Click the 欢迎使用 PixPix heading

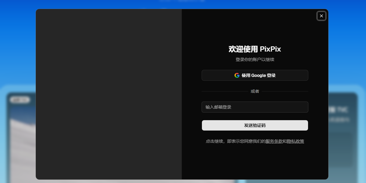255,49
